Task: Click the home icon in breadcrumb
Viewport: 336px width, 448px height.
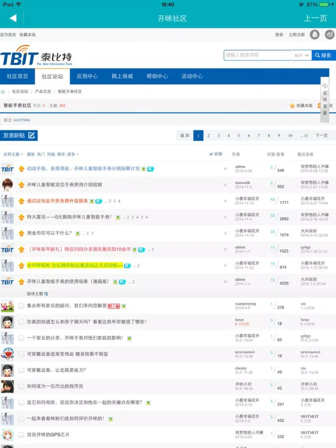Action: click(x=3, y=92)
